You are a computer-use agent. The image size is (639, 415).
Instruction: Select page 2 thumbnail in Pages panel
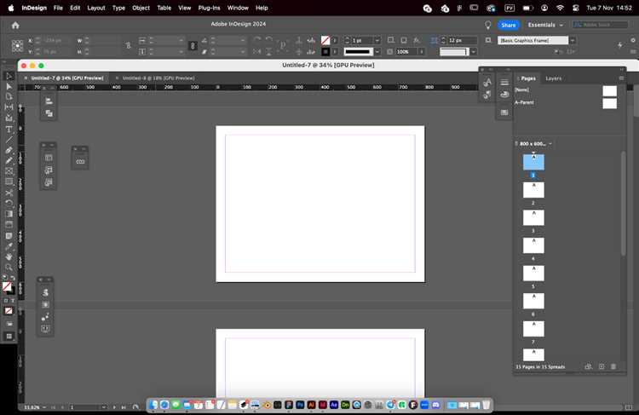point(533,190)
